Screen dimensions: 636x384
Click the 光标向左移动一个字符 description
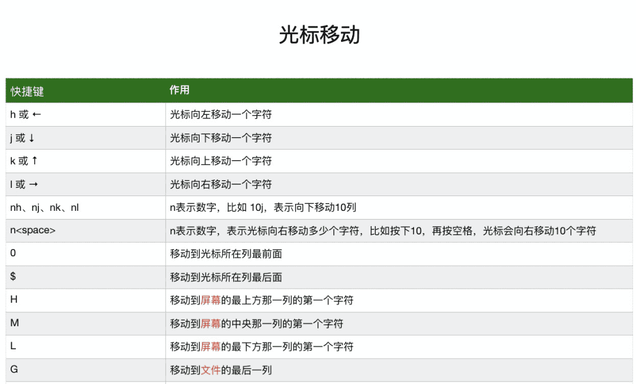pyautogui.click(x=221, y=115)
